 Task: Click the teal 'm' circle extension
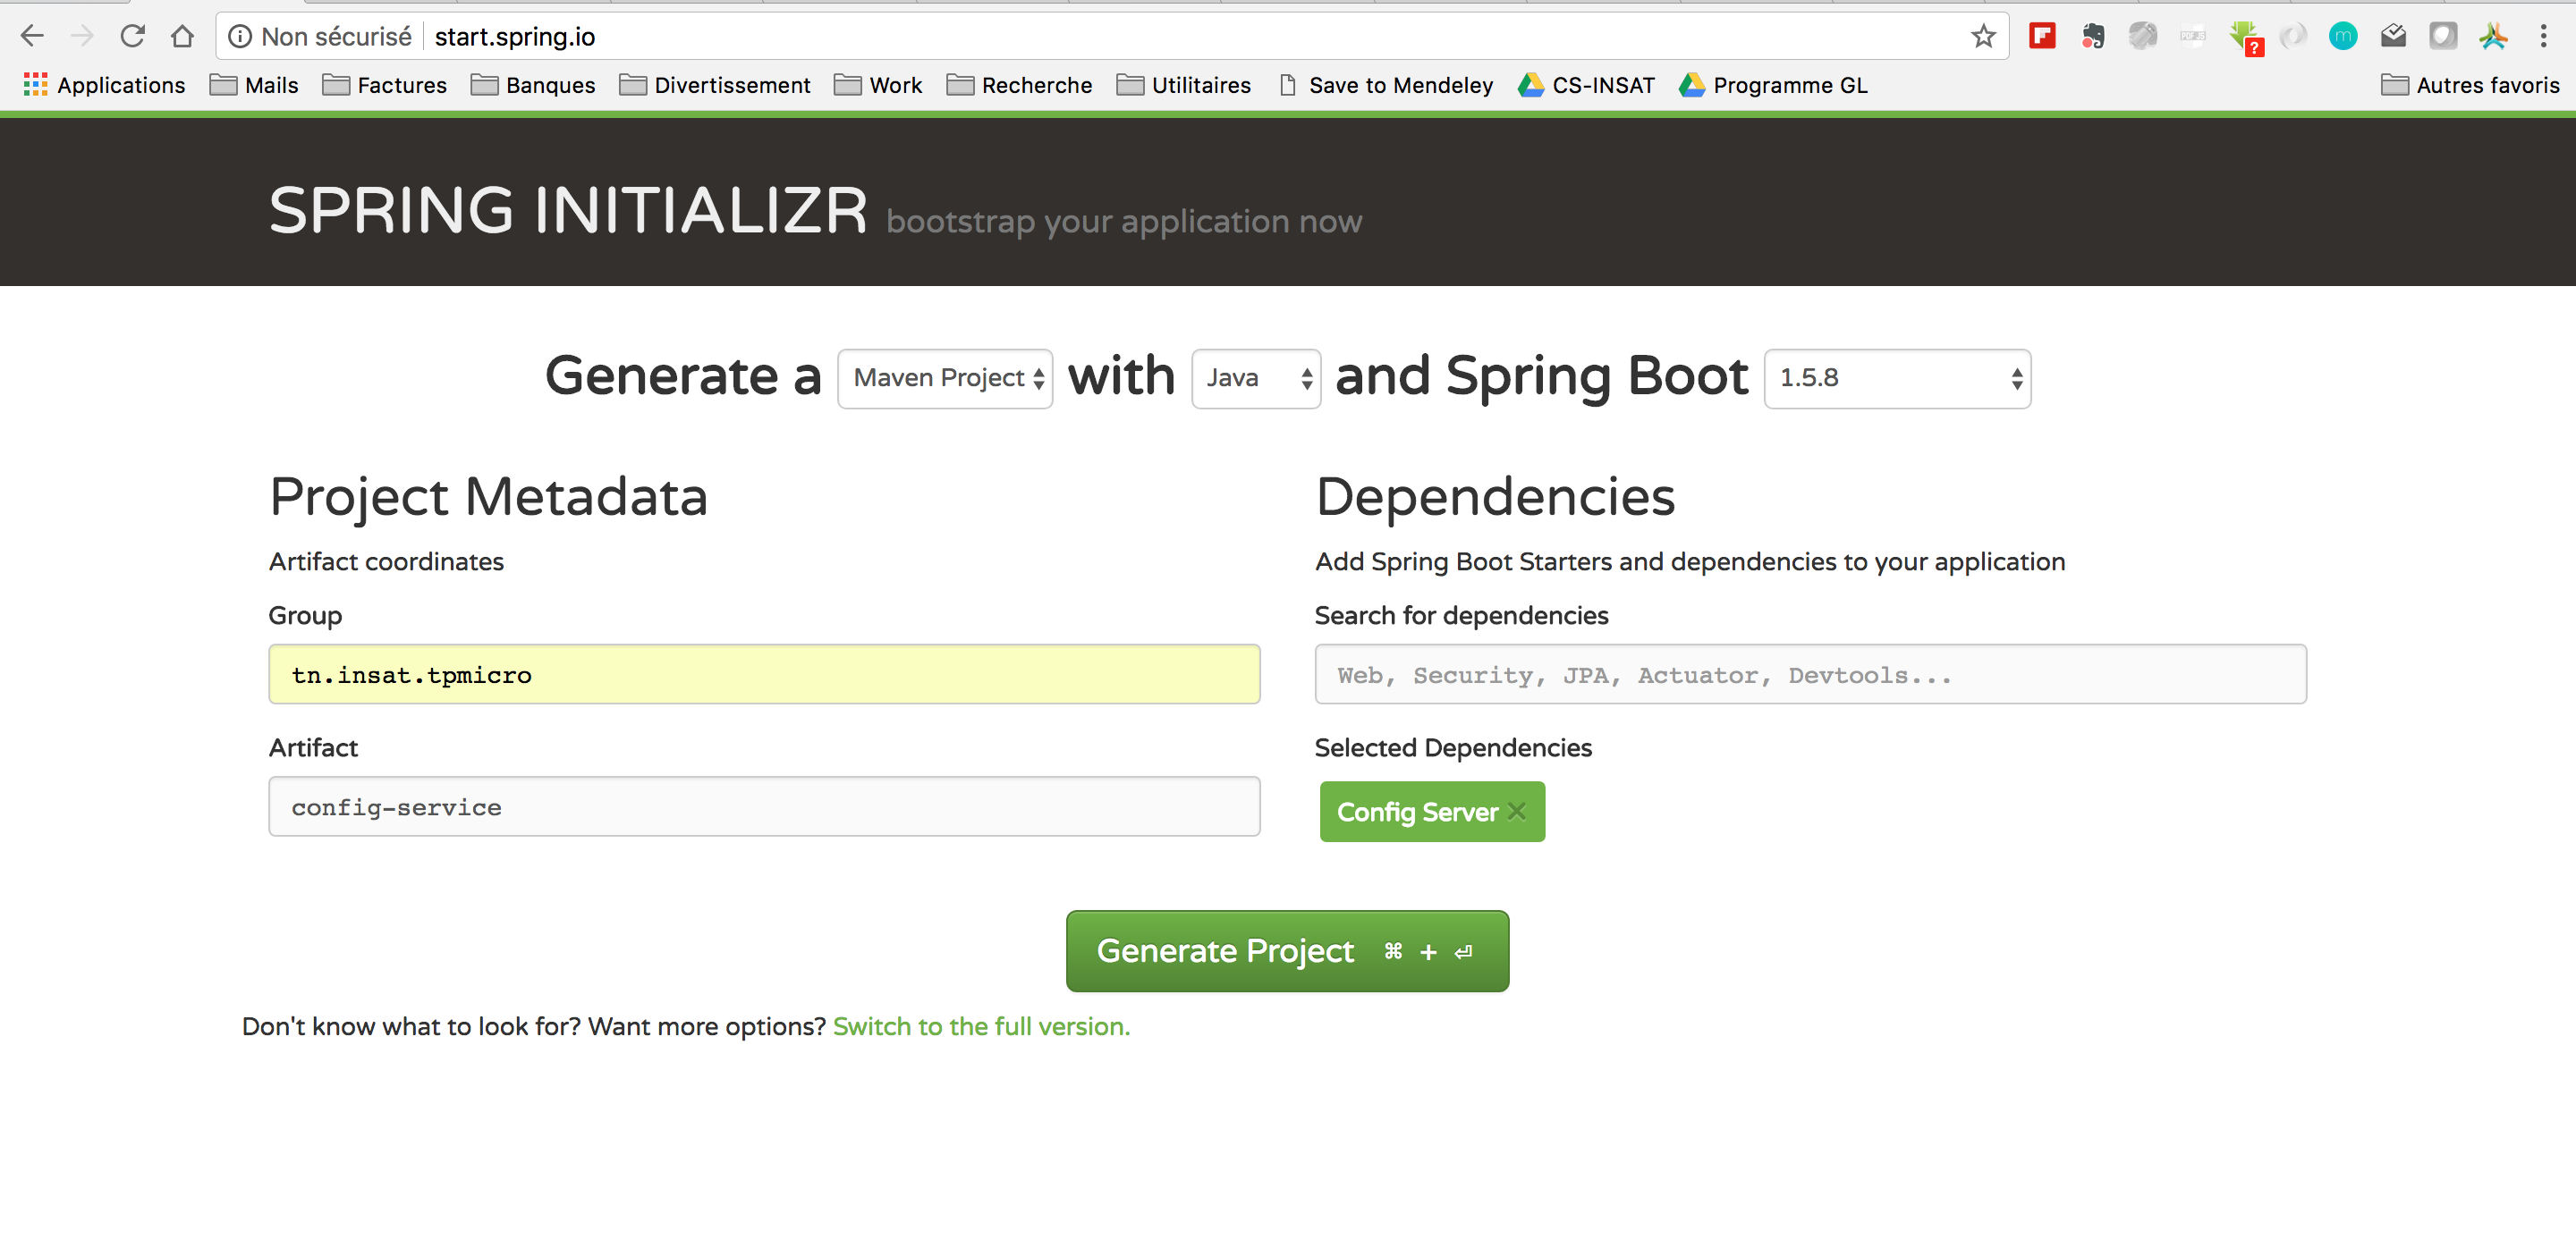click(2343, 37)
